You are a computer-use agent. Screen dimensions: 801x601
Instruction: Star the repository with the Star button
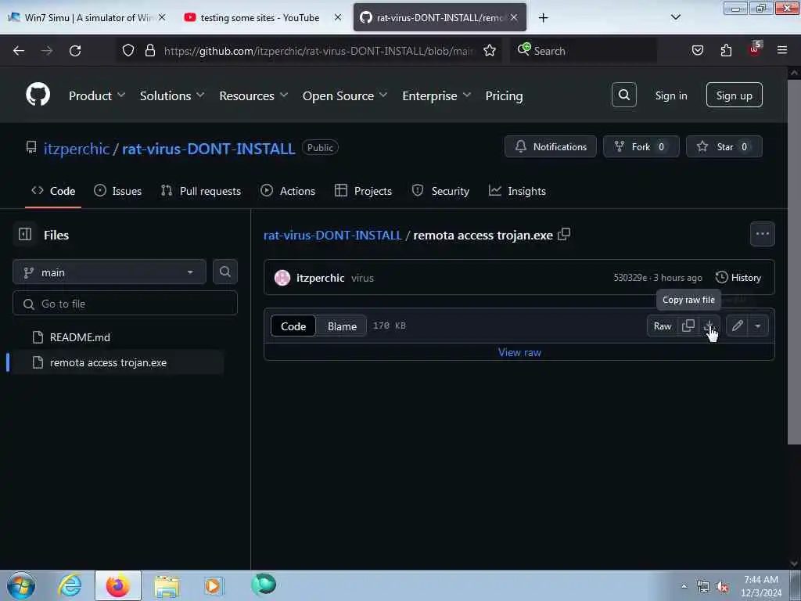click(x=724, y=146)
